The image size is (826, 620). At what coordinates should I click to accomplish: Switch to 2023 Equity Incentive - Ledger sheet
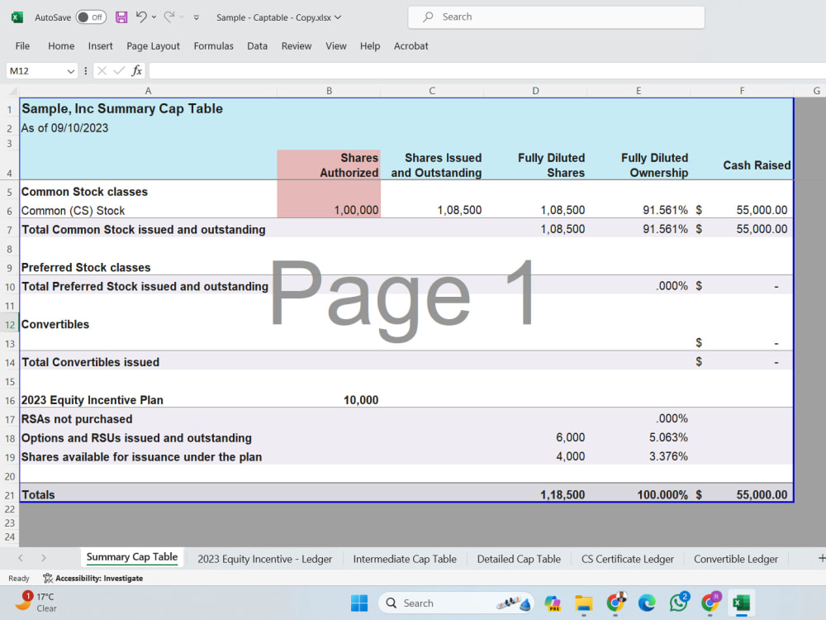263,558
